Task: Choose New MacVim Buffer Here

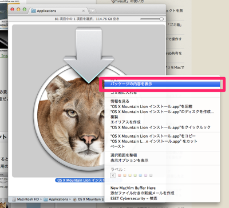Action: tap(133, 188)
